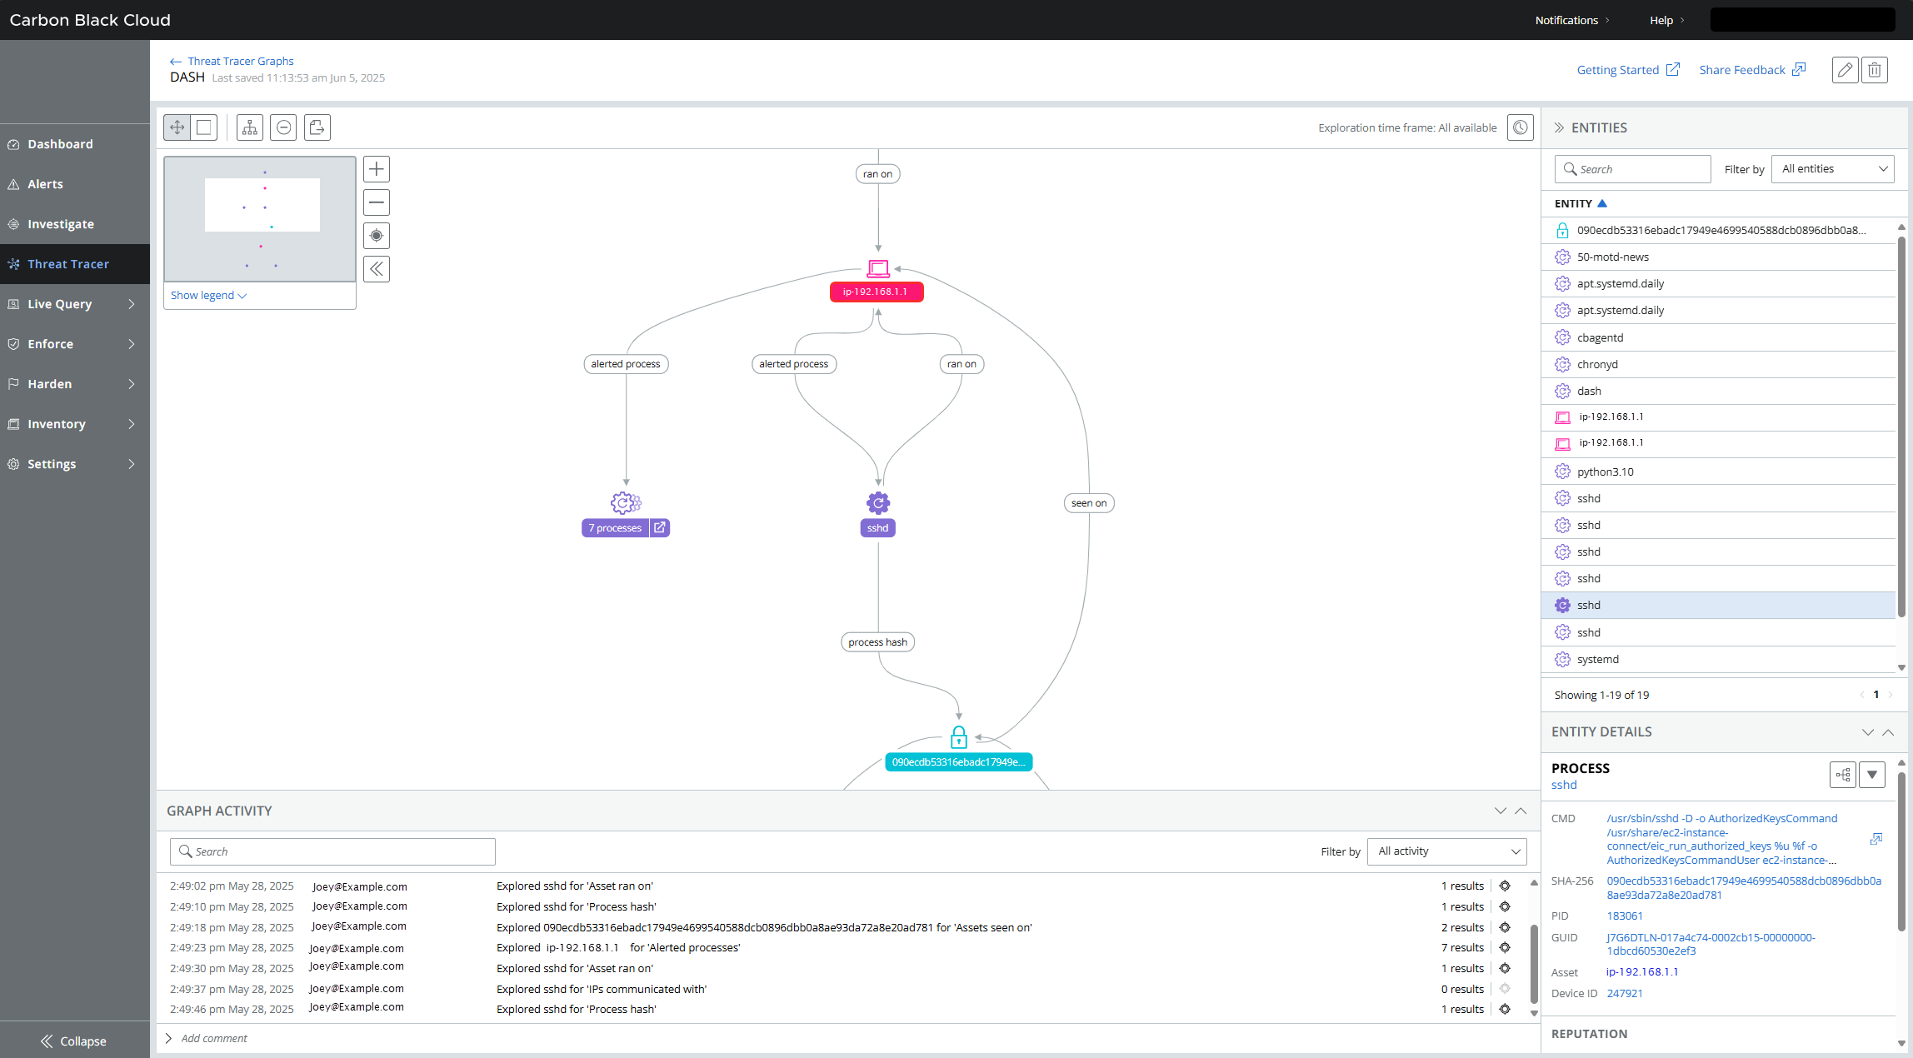Open Threat Tracer in sidebar
Screen dimensions: 1913x1058
75,264
